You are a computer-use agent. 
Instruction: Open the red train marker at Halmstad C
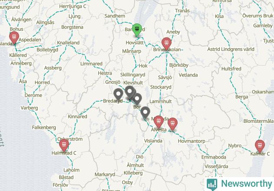coord(64,145)
